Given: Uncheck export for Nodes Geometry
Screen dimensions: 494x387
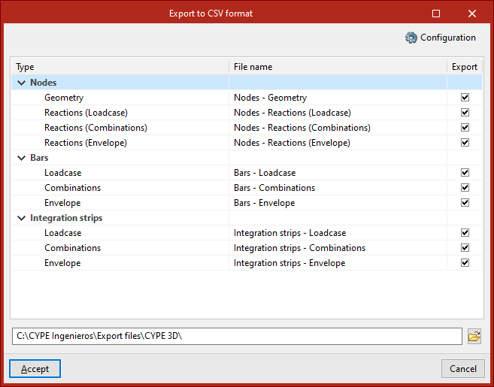Looking at the screenshot, I should pos(465,98).
